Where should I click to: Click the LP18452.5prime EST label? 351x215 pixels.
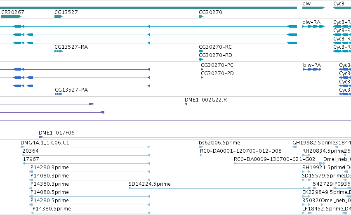323,209
